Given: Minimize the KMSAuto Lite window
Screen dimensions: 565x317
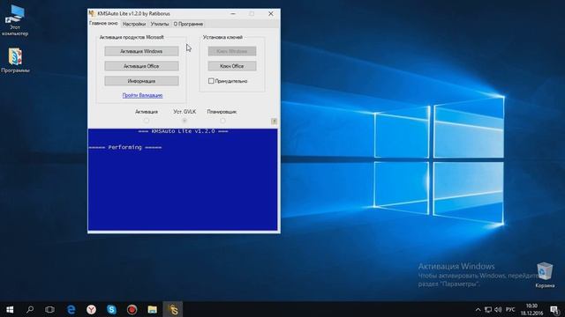Looking at the screenshot, I should (x=233, y=14).
